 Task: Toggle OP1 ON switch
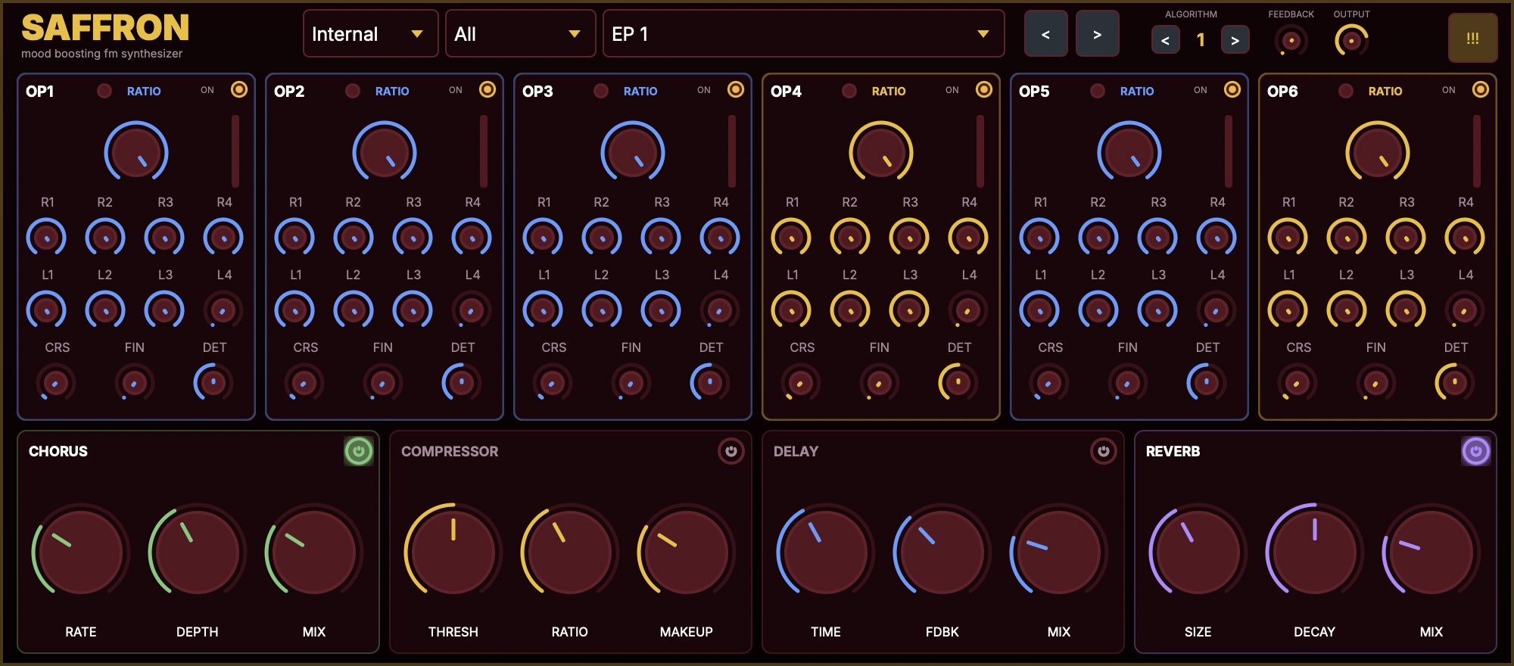pos(239,90)
